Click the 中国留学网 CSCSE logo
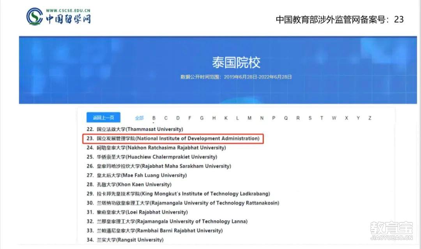Image resolution: width=421 pixels, height=249 pixels. (x=58, y=16)
